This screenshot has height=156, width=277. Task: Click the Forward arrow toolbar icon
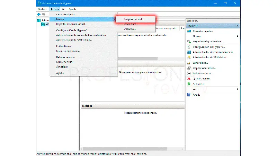[44, 14]
